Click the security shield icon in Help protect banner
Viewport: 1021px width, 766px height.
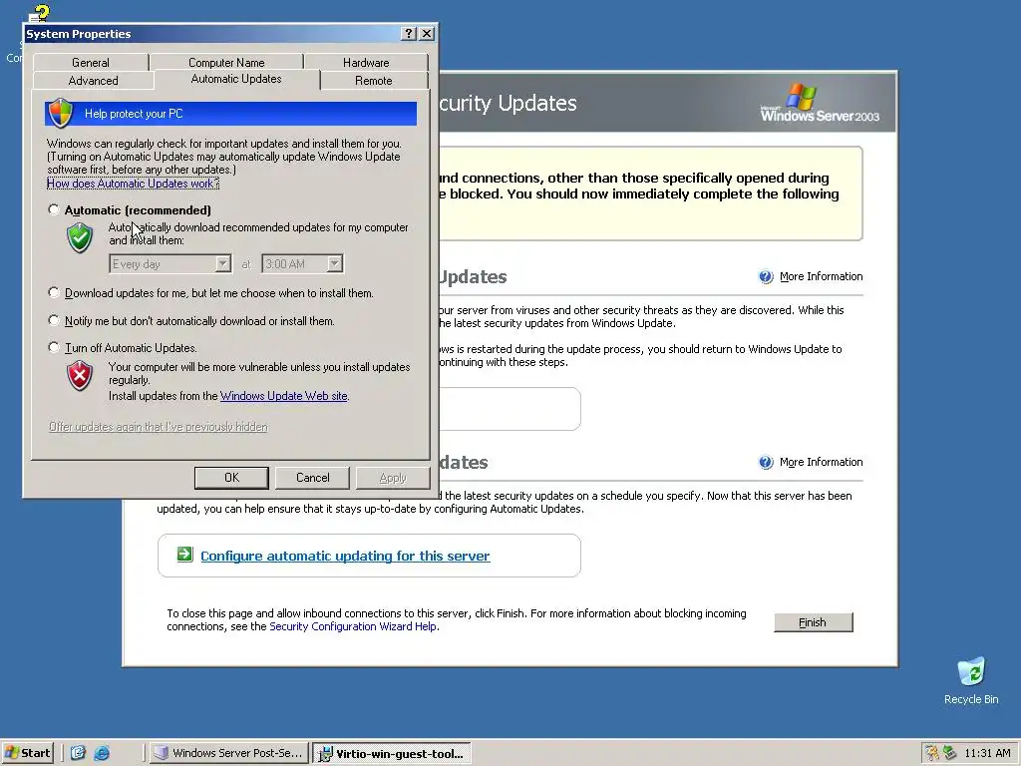tap(61, 114)
